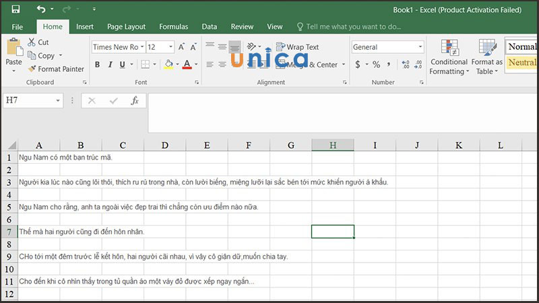Click the Cut scissors button
539x303 pixels.
click(x=38, y=42)
